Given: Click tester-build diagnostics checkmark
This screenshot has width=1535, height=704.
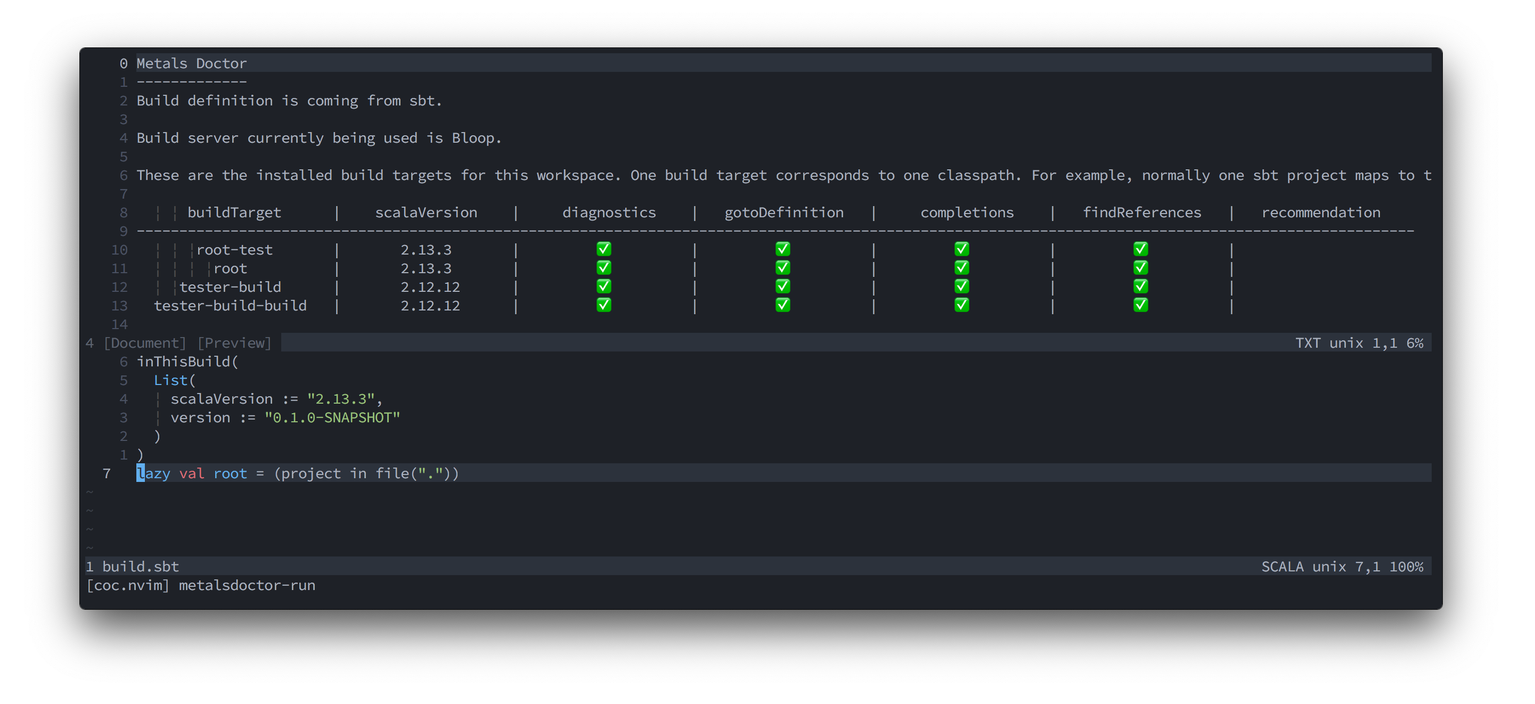Looking at the screenshot, I should pos(603,286).
